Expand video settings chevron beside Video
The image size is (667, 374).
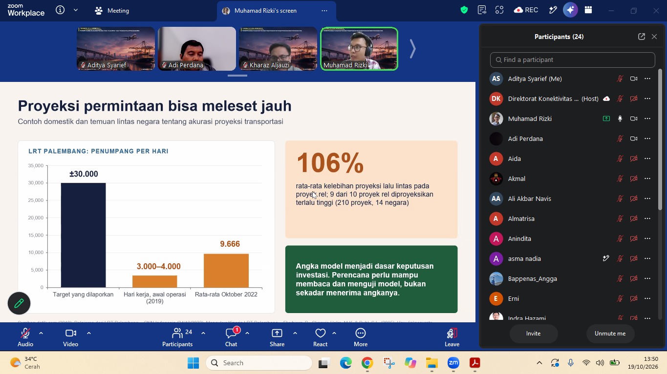[89, 333]
